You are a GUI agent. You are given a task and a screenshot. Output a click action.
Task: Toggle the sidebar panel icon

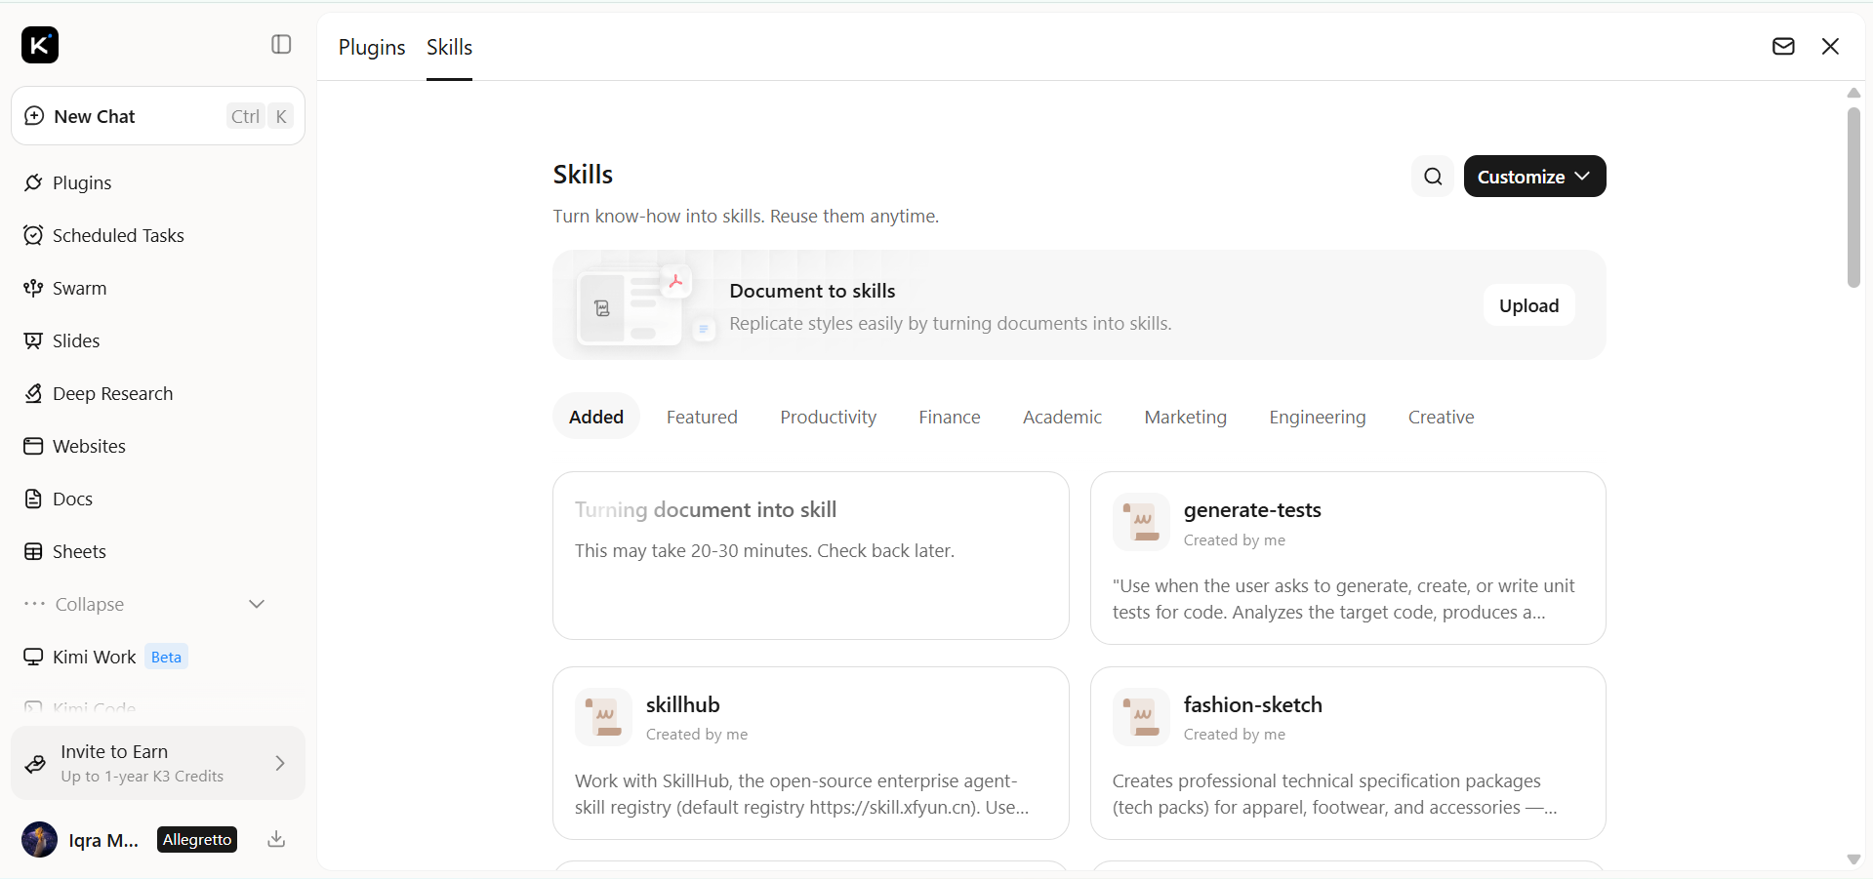(x=281, y=45)
